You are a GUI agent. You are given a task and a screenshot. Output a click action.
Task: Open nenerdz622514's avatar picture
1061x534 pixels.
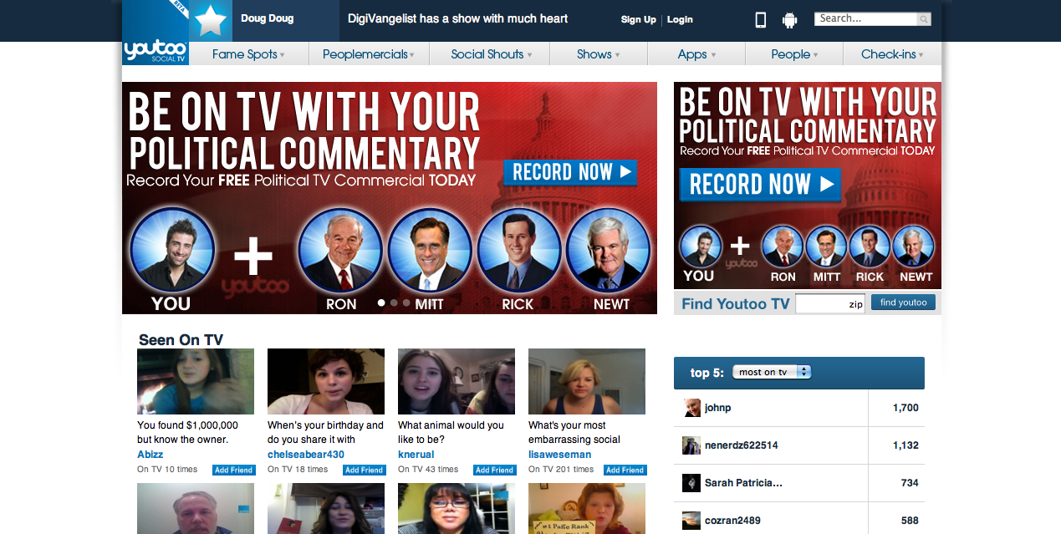coord(691,445)
